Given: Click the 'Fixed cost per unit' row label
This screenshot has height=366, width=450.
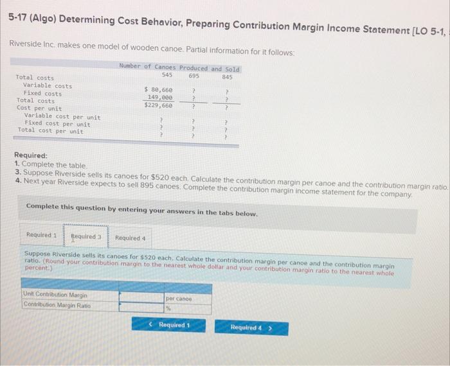Looking at the screenshot, I should click(57, 123).
